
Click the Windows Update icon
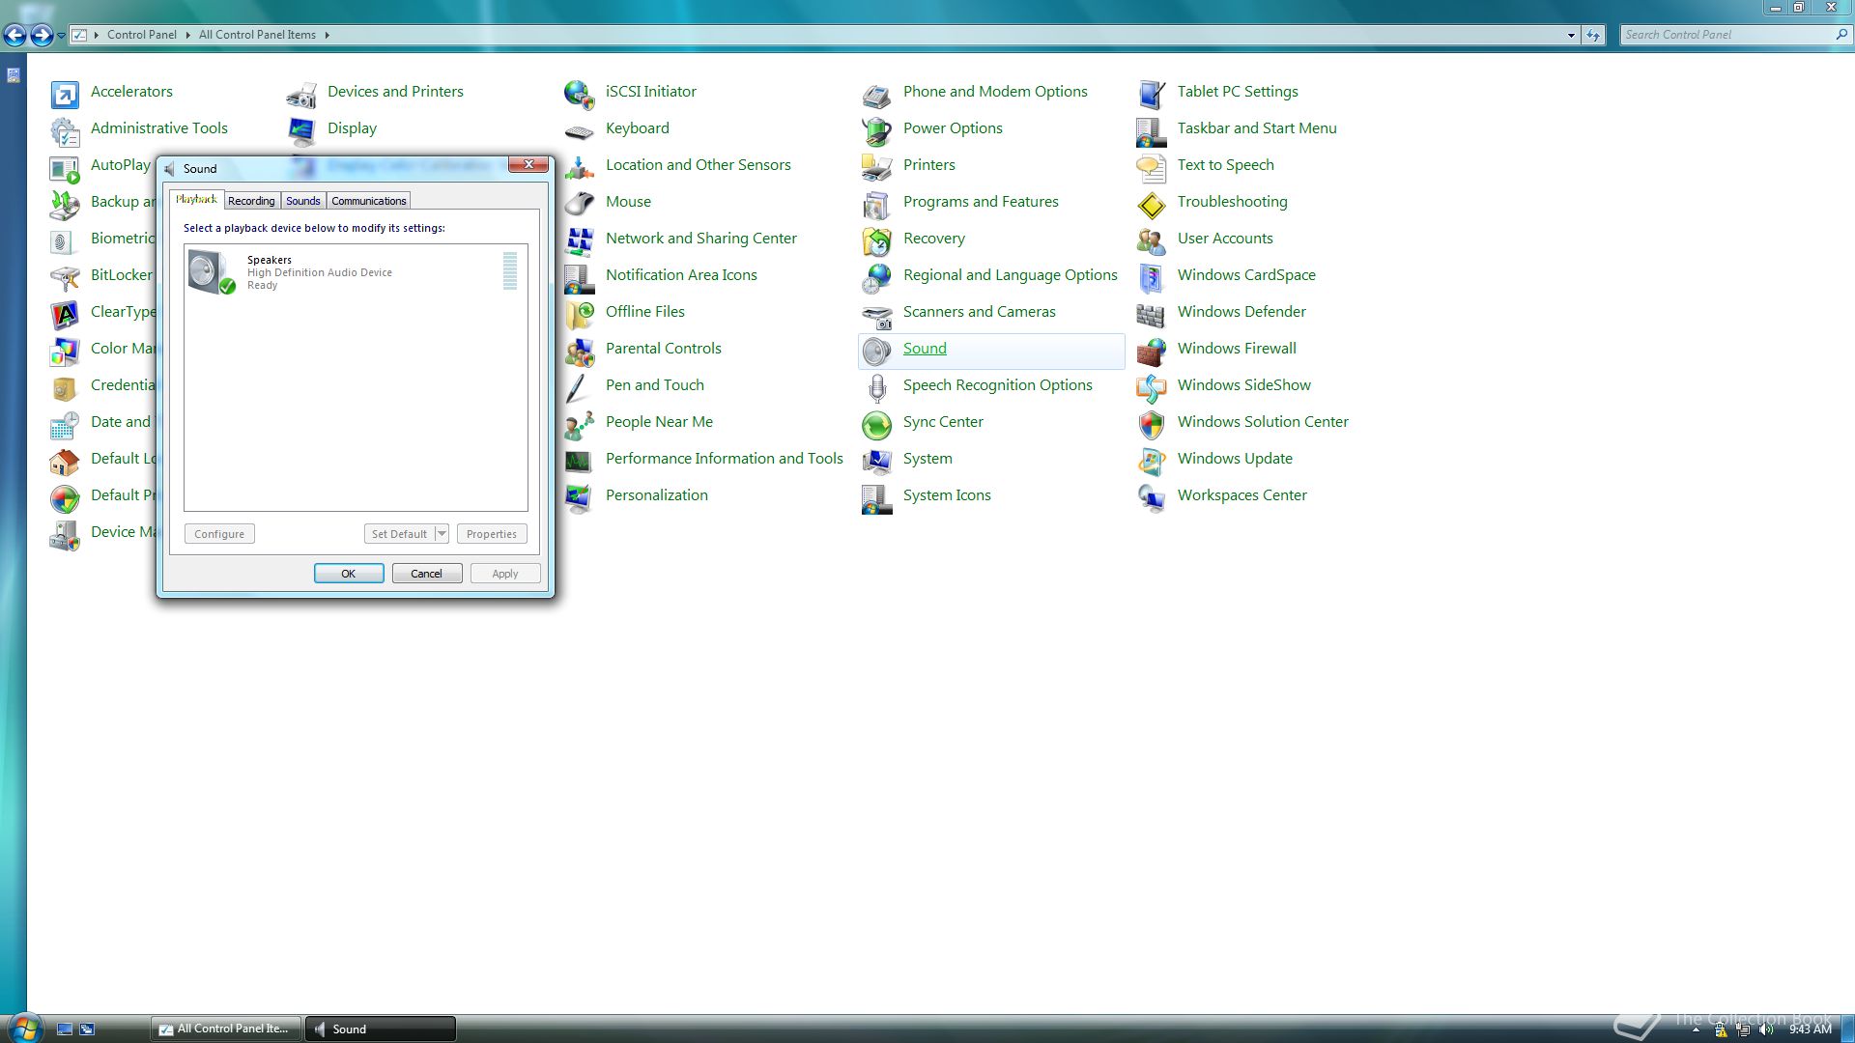[x=1152, y=461]
